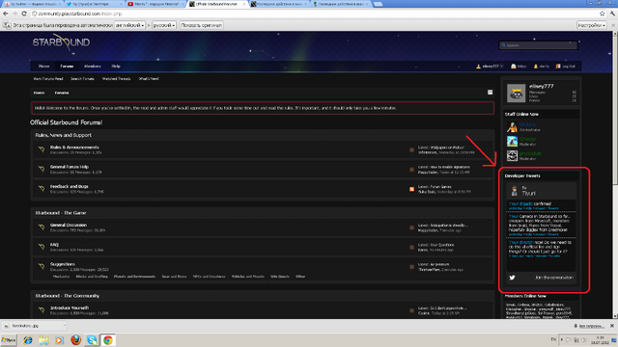Click the Watched Threads link
Image resolution: width=618 pixels, height=347 pixels.
[x=116, y=79]
